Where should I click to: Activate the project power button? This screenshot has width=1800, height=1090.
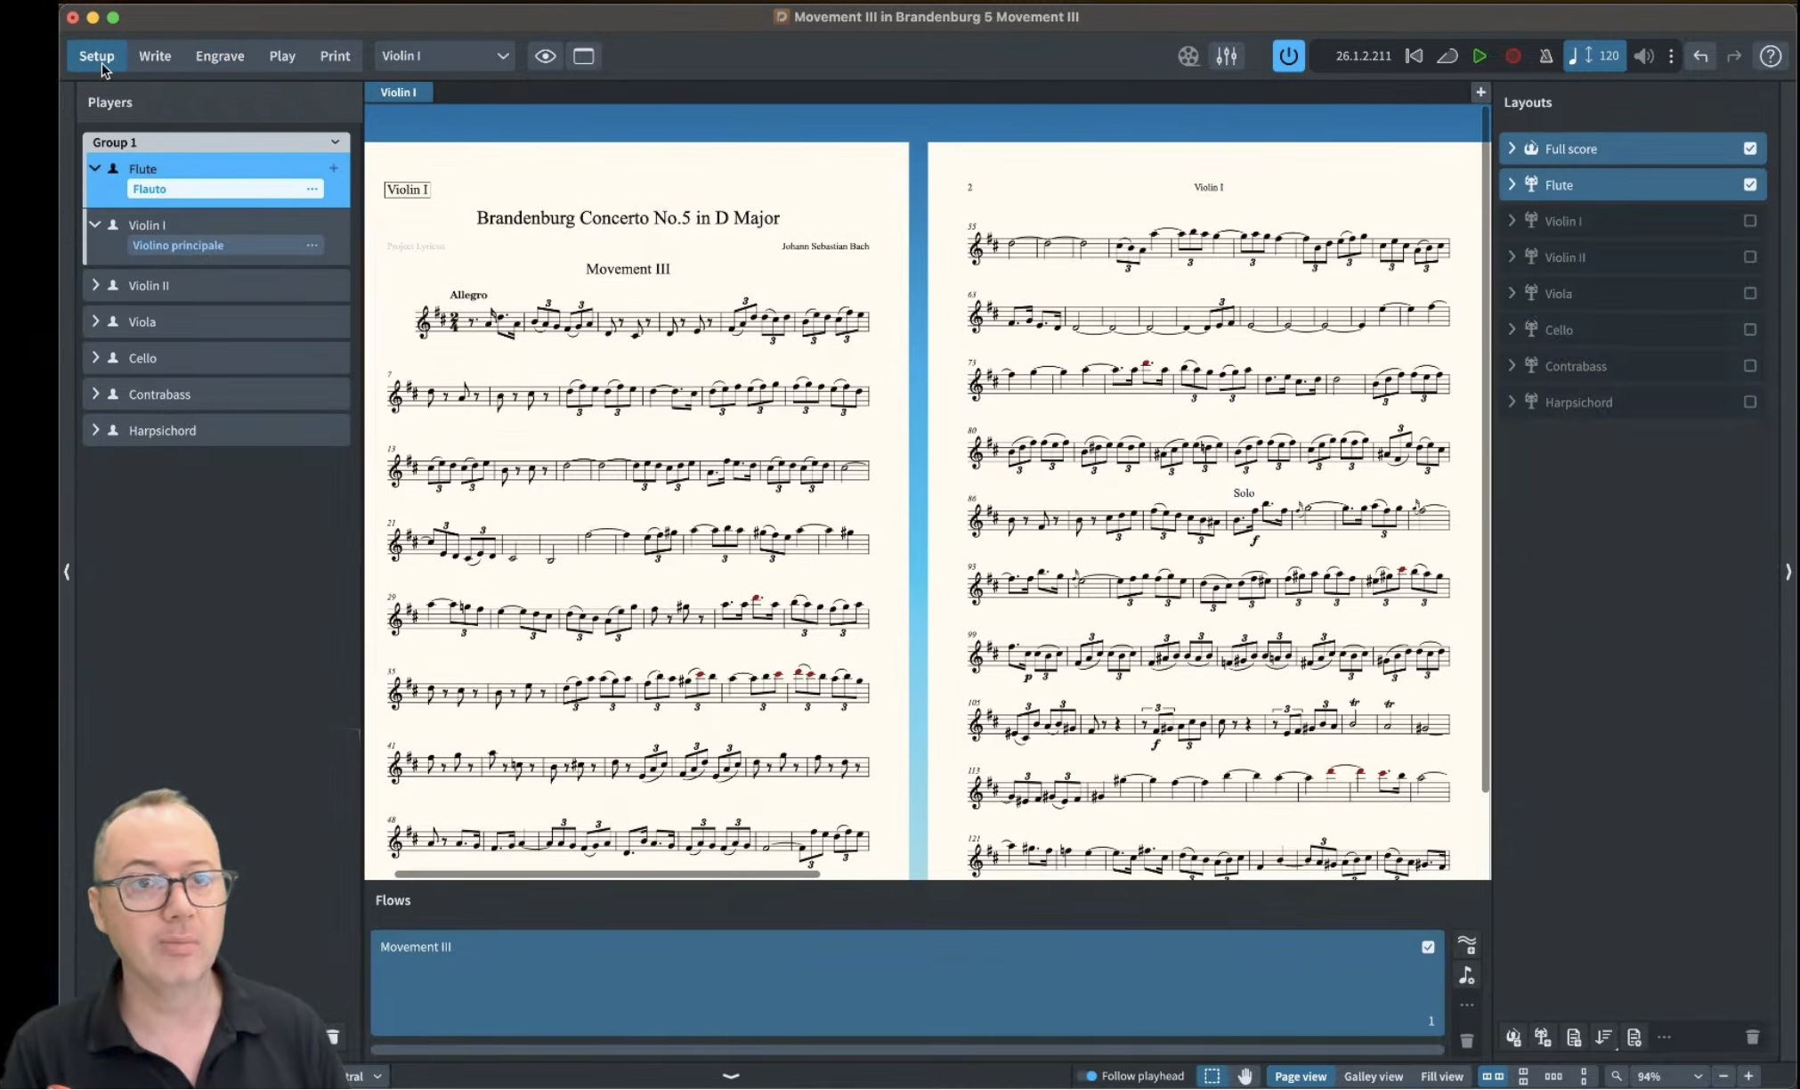pos(1288,56)
